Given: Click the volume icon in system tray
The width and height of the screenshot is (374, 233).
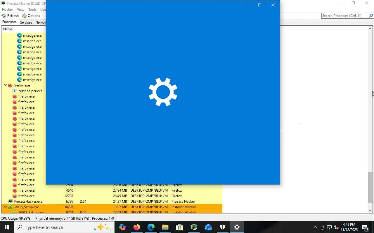Looking at the screenshot, I should tap(336, 227).
